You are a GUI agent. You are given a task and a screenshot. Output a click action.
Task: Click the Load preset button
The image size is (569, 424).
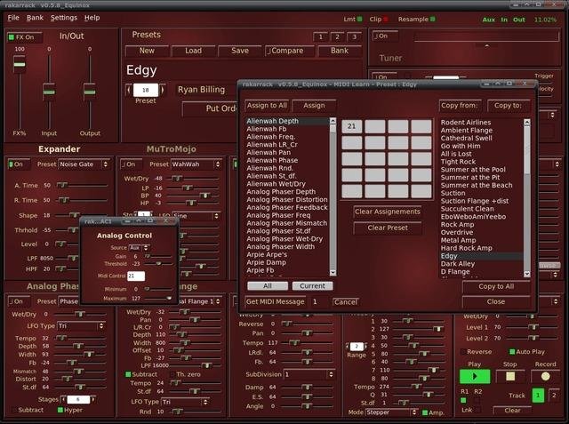click(194, 51)
